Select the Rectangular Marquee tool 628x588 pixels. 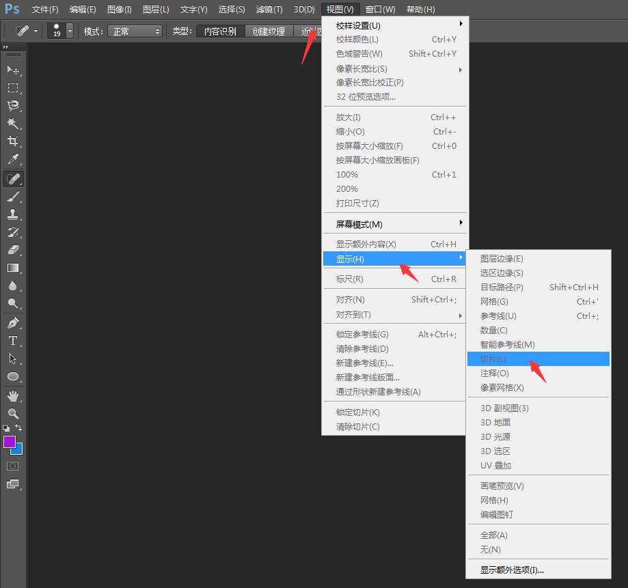[12, 87]
